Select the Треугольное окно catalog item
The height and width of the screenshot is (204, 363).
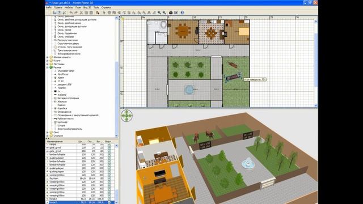coord(67,50)
